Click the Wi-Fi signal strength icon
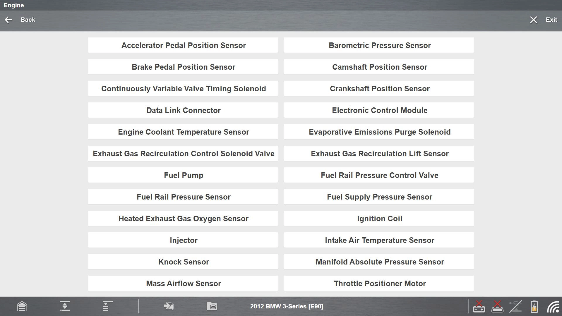The height and width of the screenshot is (316, 562). [552, 306]
